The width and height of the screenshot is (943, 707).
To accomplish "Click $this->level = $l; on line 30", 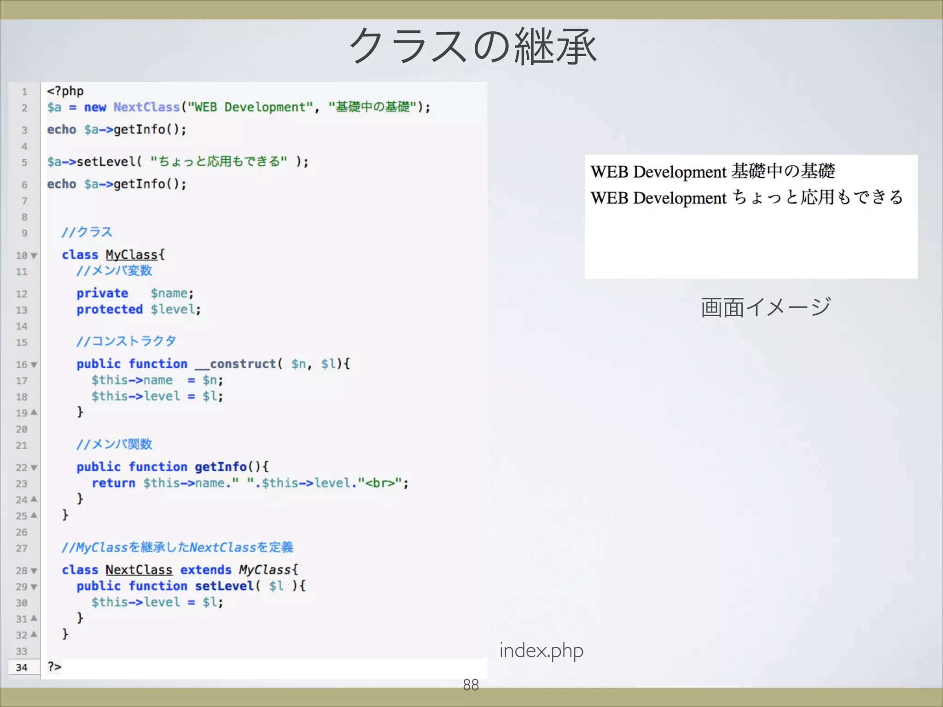I will click(x=157, y=602).
